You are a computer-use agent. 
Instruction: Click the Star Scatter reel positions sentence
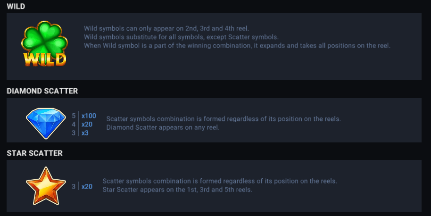tap(177, 190)
